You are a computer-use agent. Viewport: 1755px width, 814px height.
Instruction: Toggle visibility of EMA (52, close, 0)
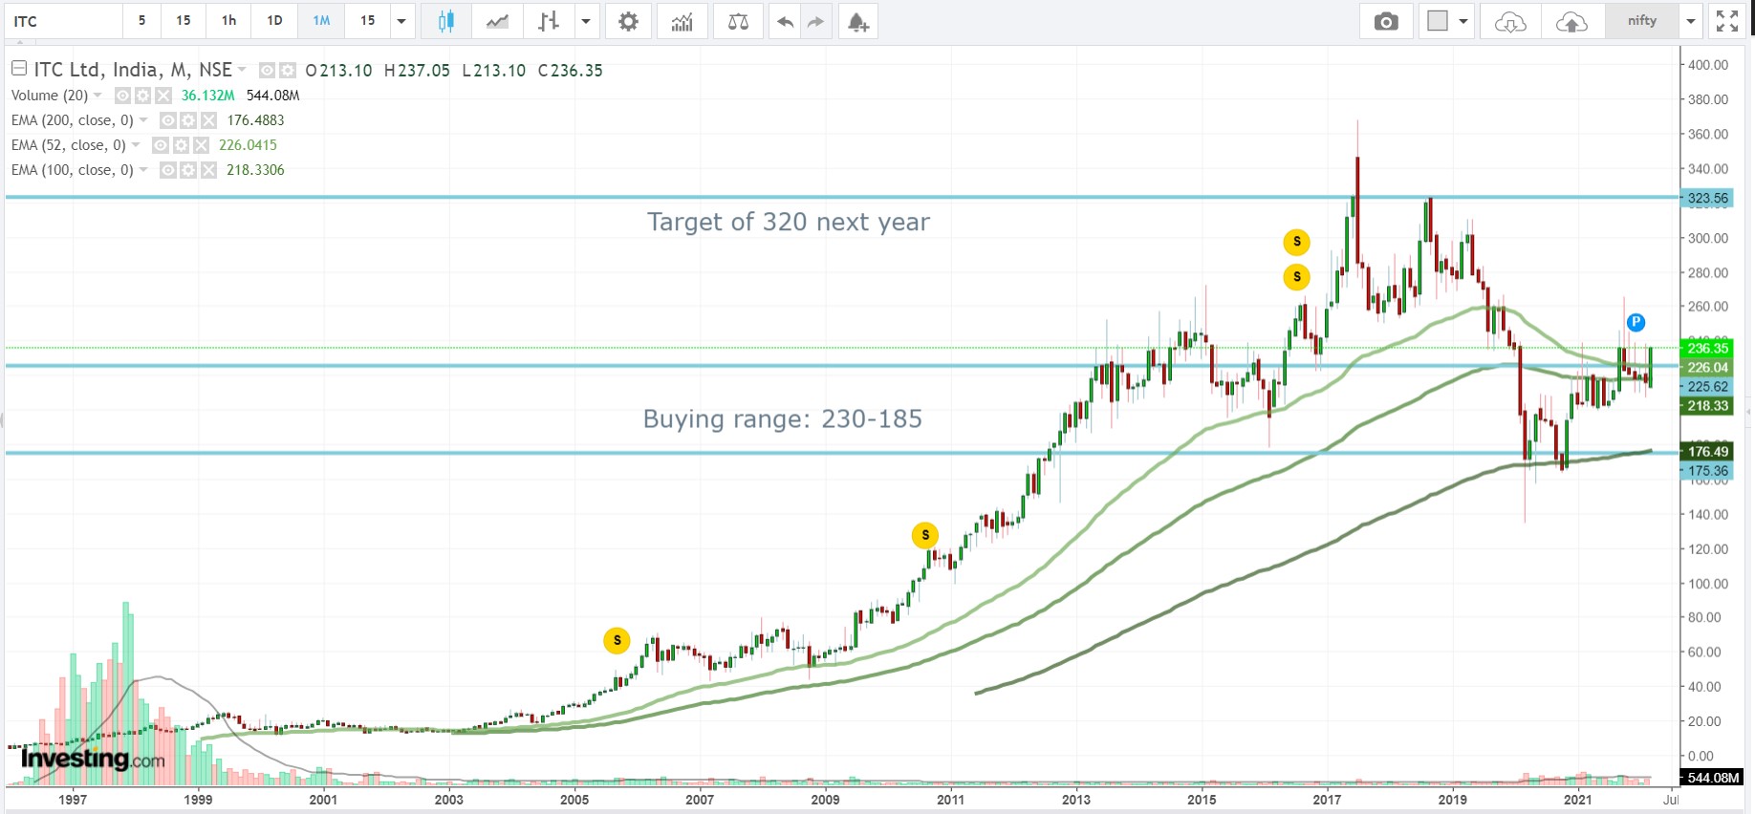tap(160, 145)
